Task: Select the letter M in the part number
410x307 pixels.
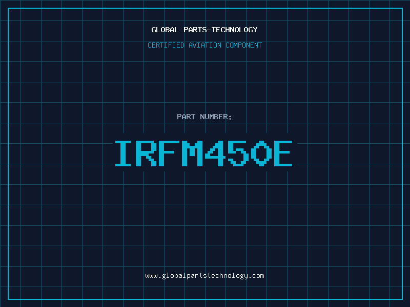Action: [193, 153]
